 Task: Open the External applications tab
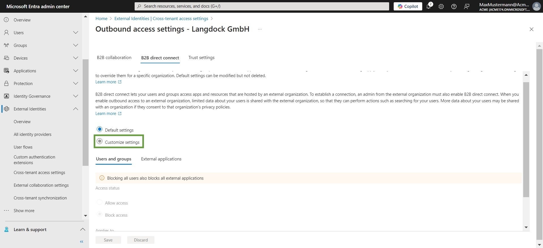pyautogui.click(x=161, y=159)
